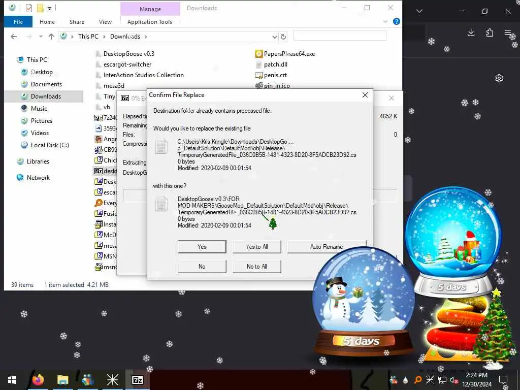The height and width of the screenshot is (390, 520).
Task: Click No in Confirm File Replace
Action: point(202,267)
